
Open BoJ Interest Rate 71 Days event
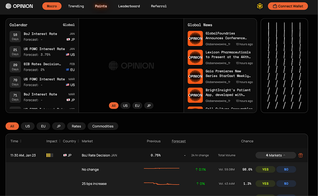tap(42, 97)
